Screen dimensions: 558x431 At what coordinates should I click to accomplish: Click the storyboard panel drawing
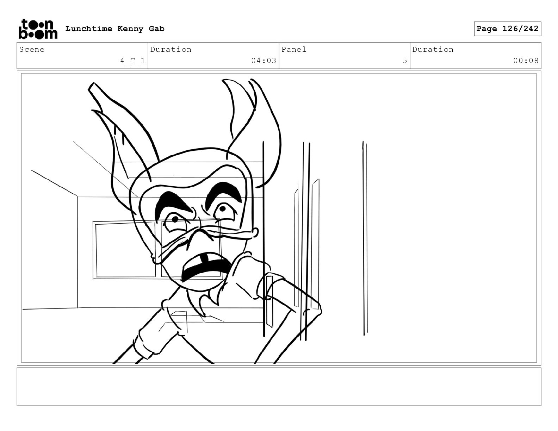pos(279,218)
